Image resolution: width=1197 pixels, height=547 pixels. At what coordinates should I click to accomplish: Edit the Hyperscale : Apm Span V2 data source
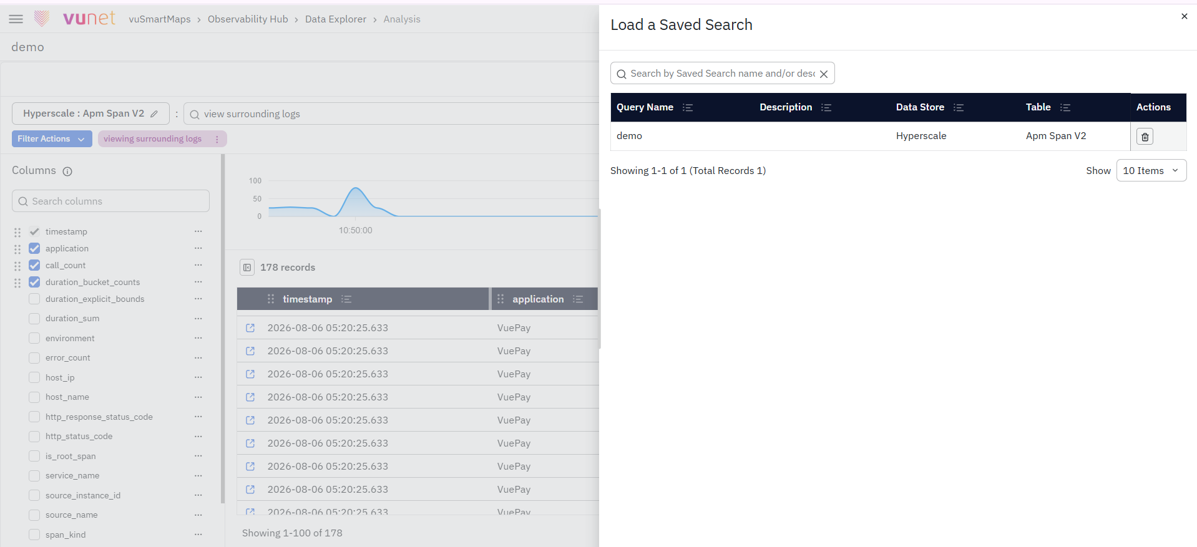[x=154, y=114]
